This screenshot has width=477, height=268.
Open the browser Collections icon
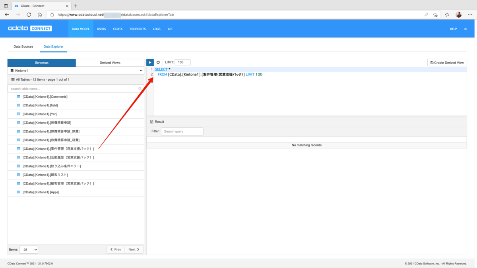coord(447,15)
